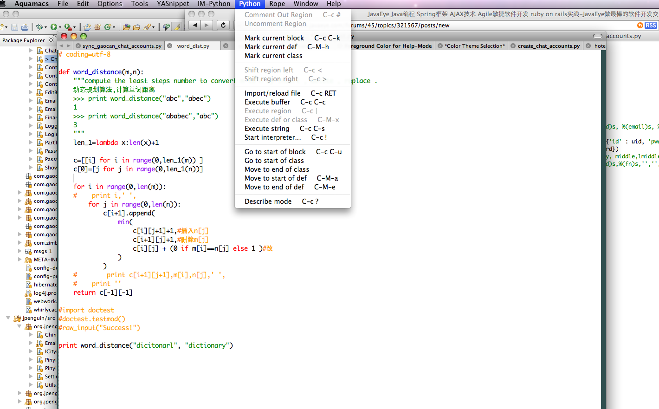This screenshot has width=659, height=409.
Task: Close the sync_gaocan_chat_accounts.py tab
Action: (x=78, y=46)
